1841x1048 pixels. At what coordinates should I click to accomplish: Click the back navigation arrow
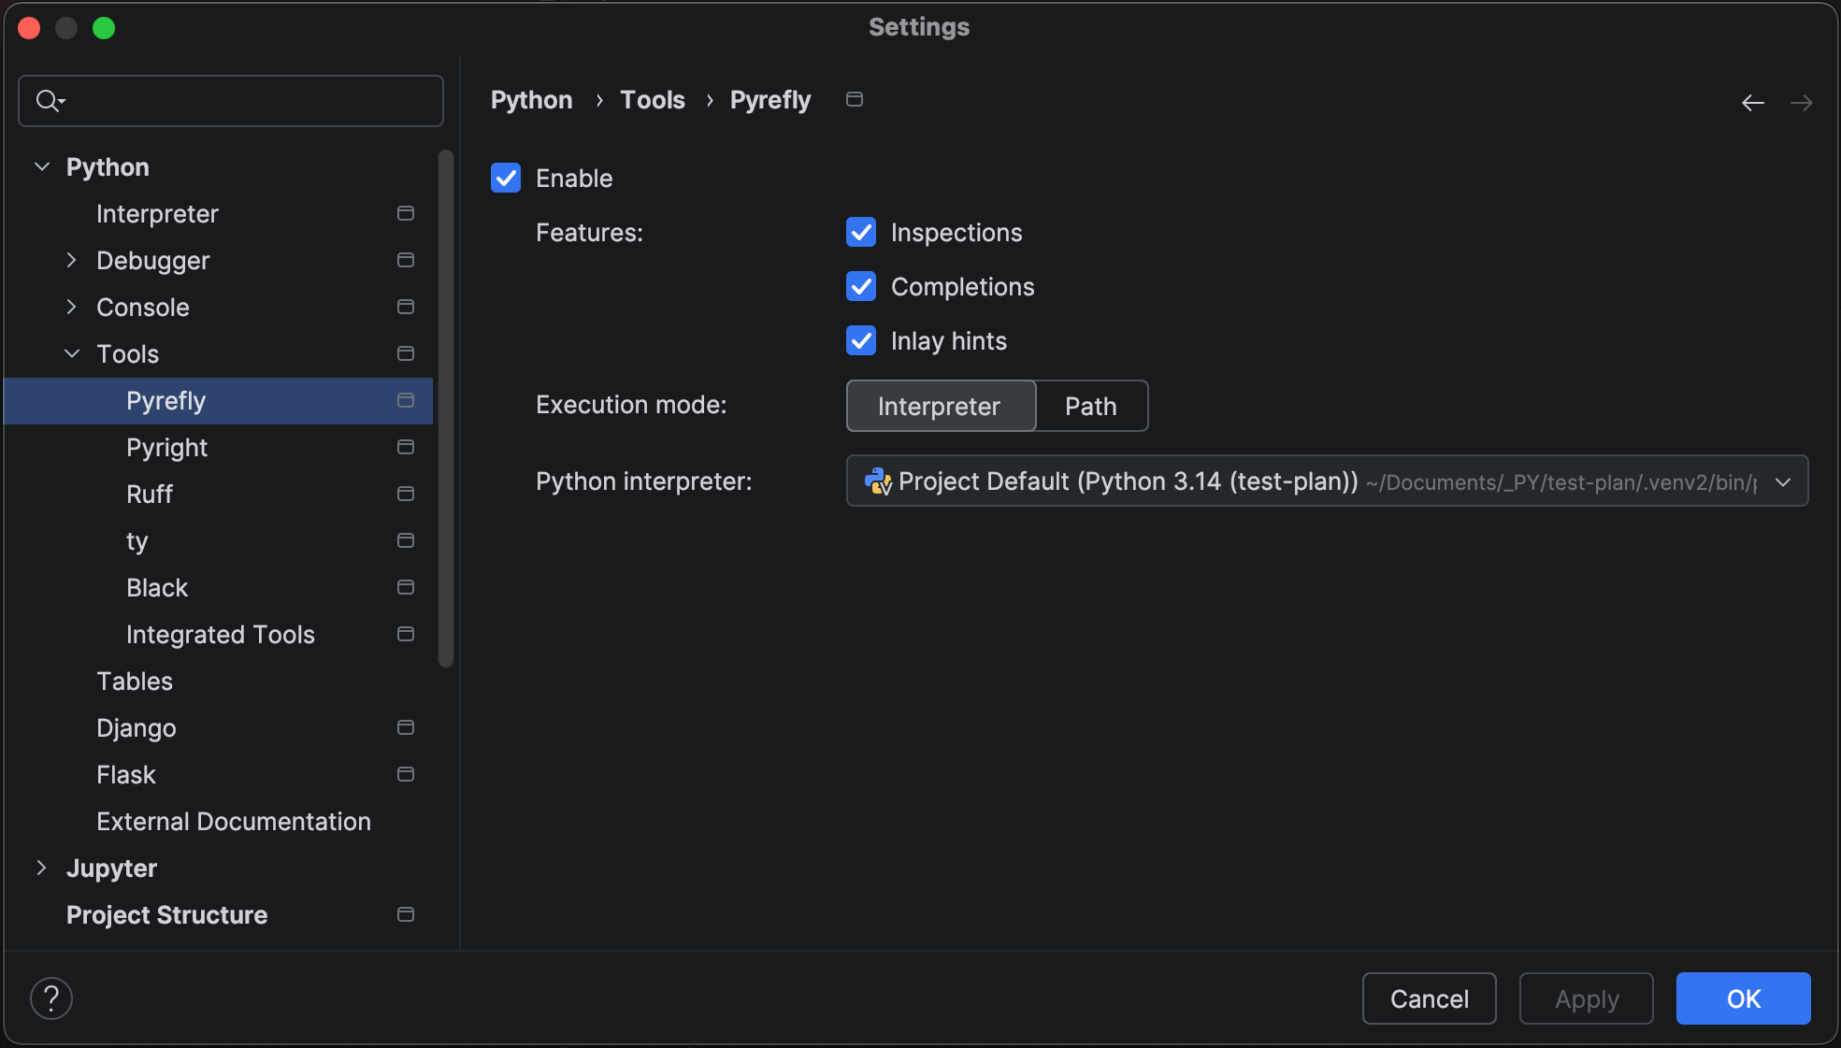pos(1753,102)
